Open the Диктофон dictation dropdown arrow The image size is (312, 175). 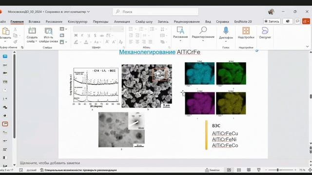point(226,41)
